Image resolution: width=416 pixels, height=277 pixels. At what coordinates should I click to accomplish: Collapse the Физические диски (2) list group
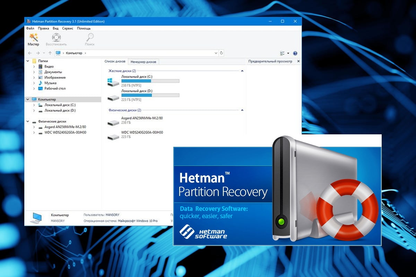242,110
